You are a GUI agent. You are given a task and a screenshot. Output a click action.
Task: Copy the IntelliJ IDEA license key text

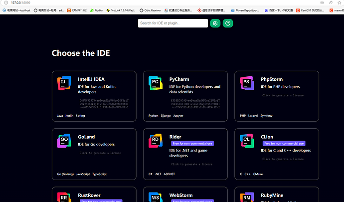click(104, 104)
